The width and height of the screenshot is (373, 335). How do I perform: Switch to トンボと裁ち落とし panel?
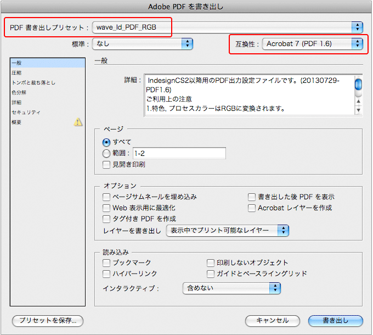[x=33, y=82]
